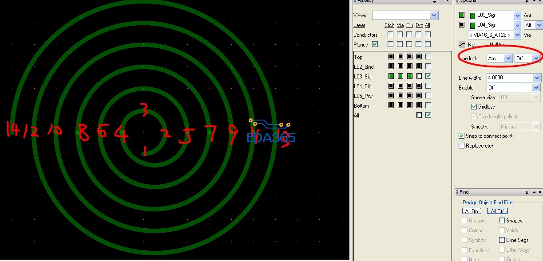Viewport: 543px width, 261px height.
Task: Toggle Top layer Via visibility box
Action: point(400,57)
